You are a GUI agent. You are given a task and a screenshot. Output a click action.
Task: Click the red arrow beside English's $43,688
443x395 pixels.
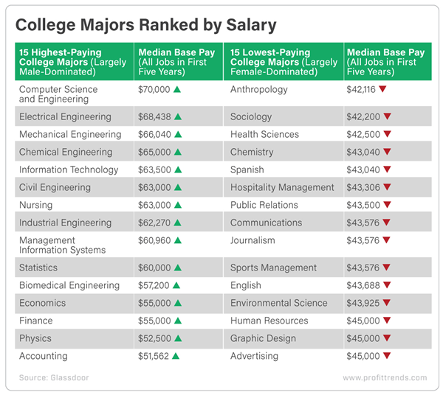(386, 285)
